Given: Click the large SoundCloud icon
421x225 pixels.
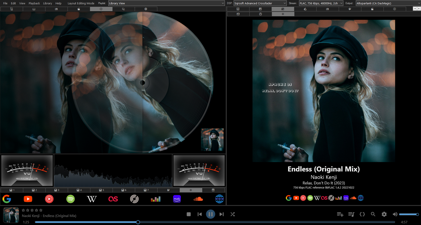Looking at the screenshot, I should [x=198, y=199].
